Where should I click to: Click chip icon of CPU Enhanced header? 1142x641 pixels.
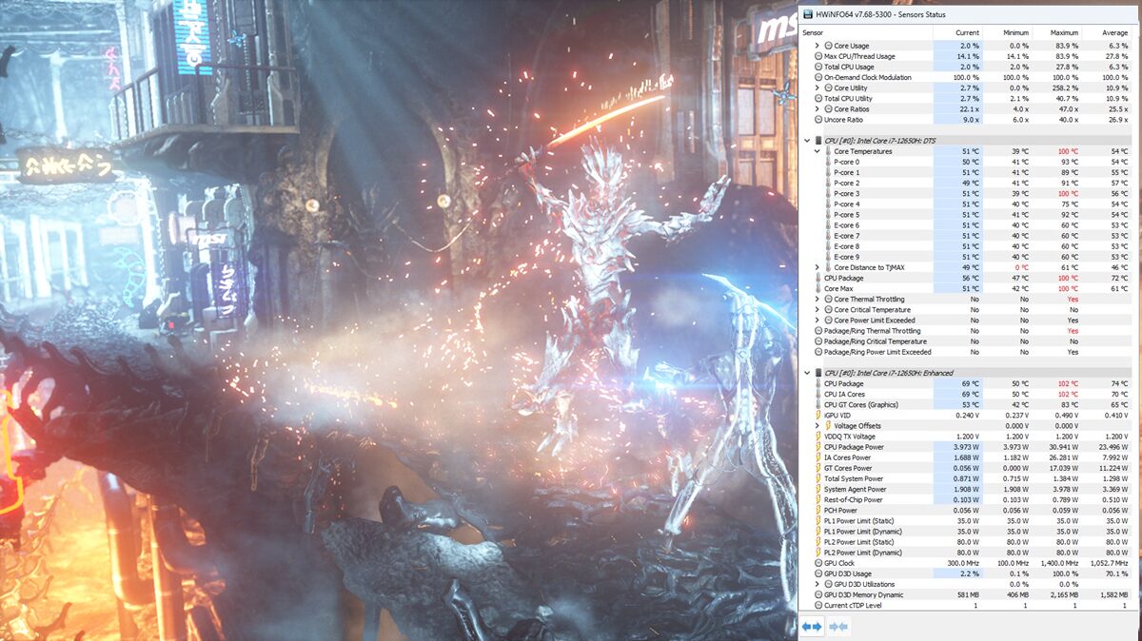818,373
